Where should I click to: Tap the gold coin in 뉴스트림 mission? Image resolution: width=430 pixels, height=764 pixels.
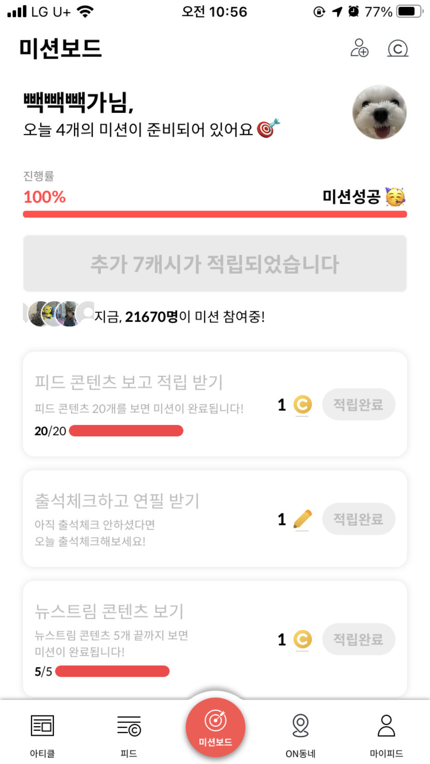coord(302,639)
